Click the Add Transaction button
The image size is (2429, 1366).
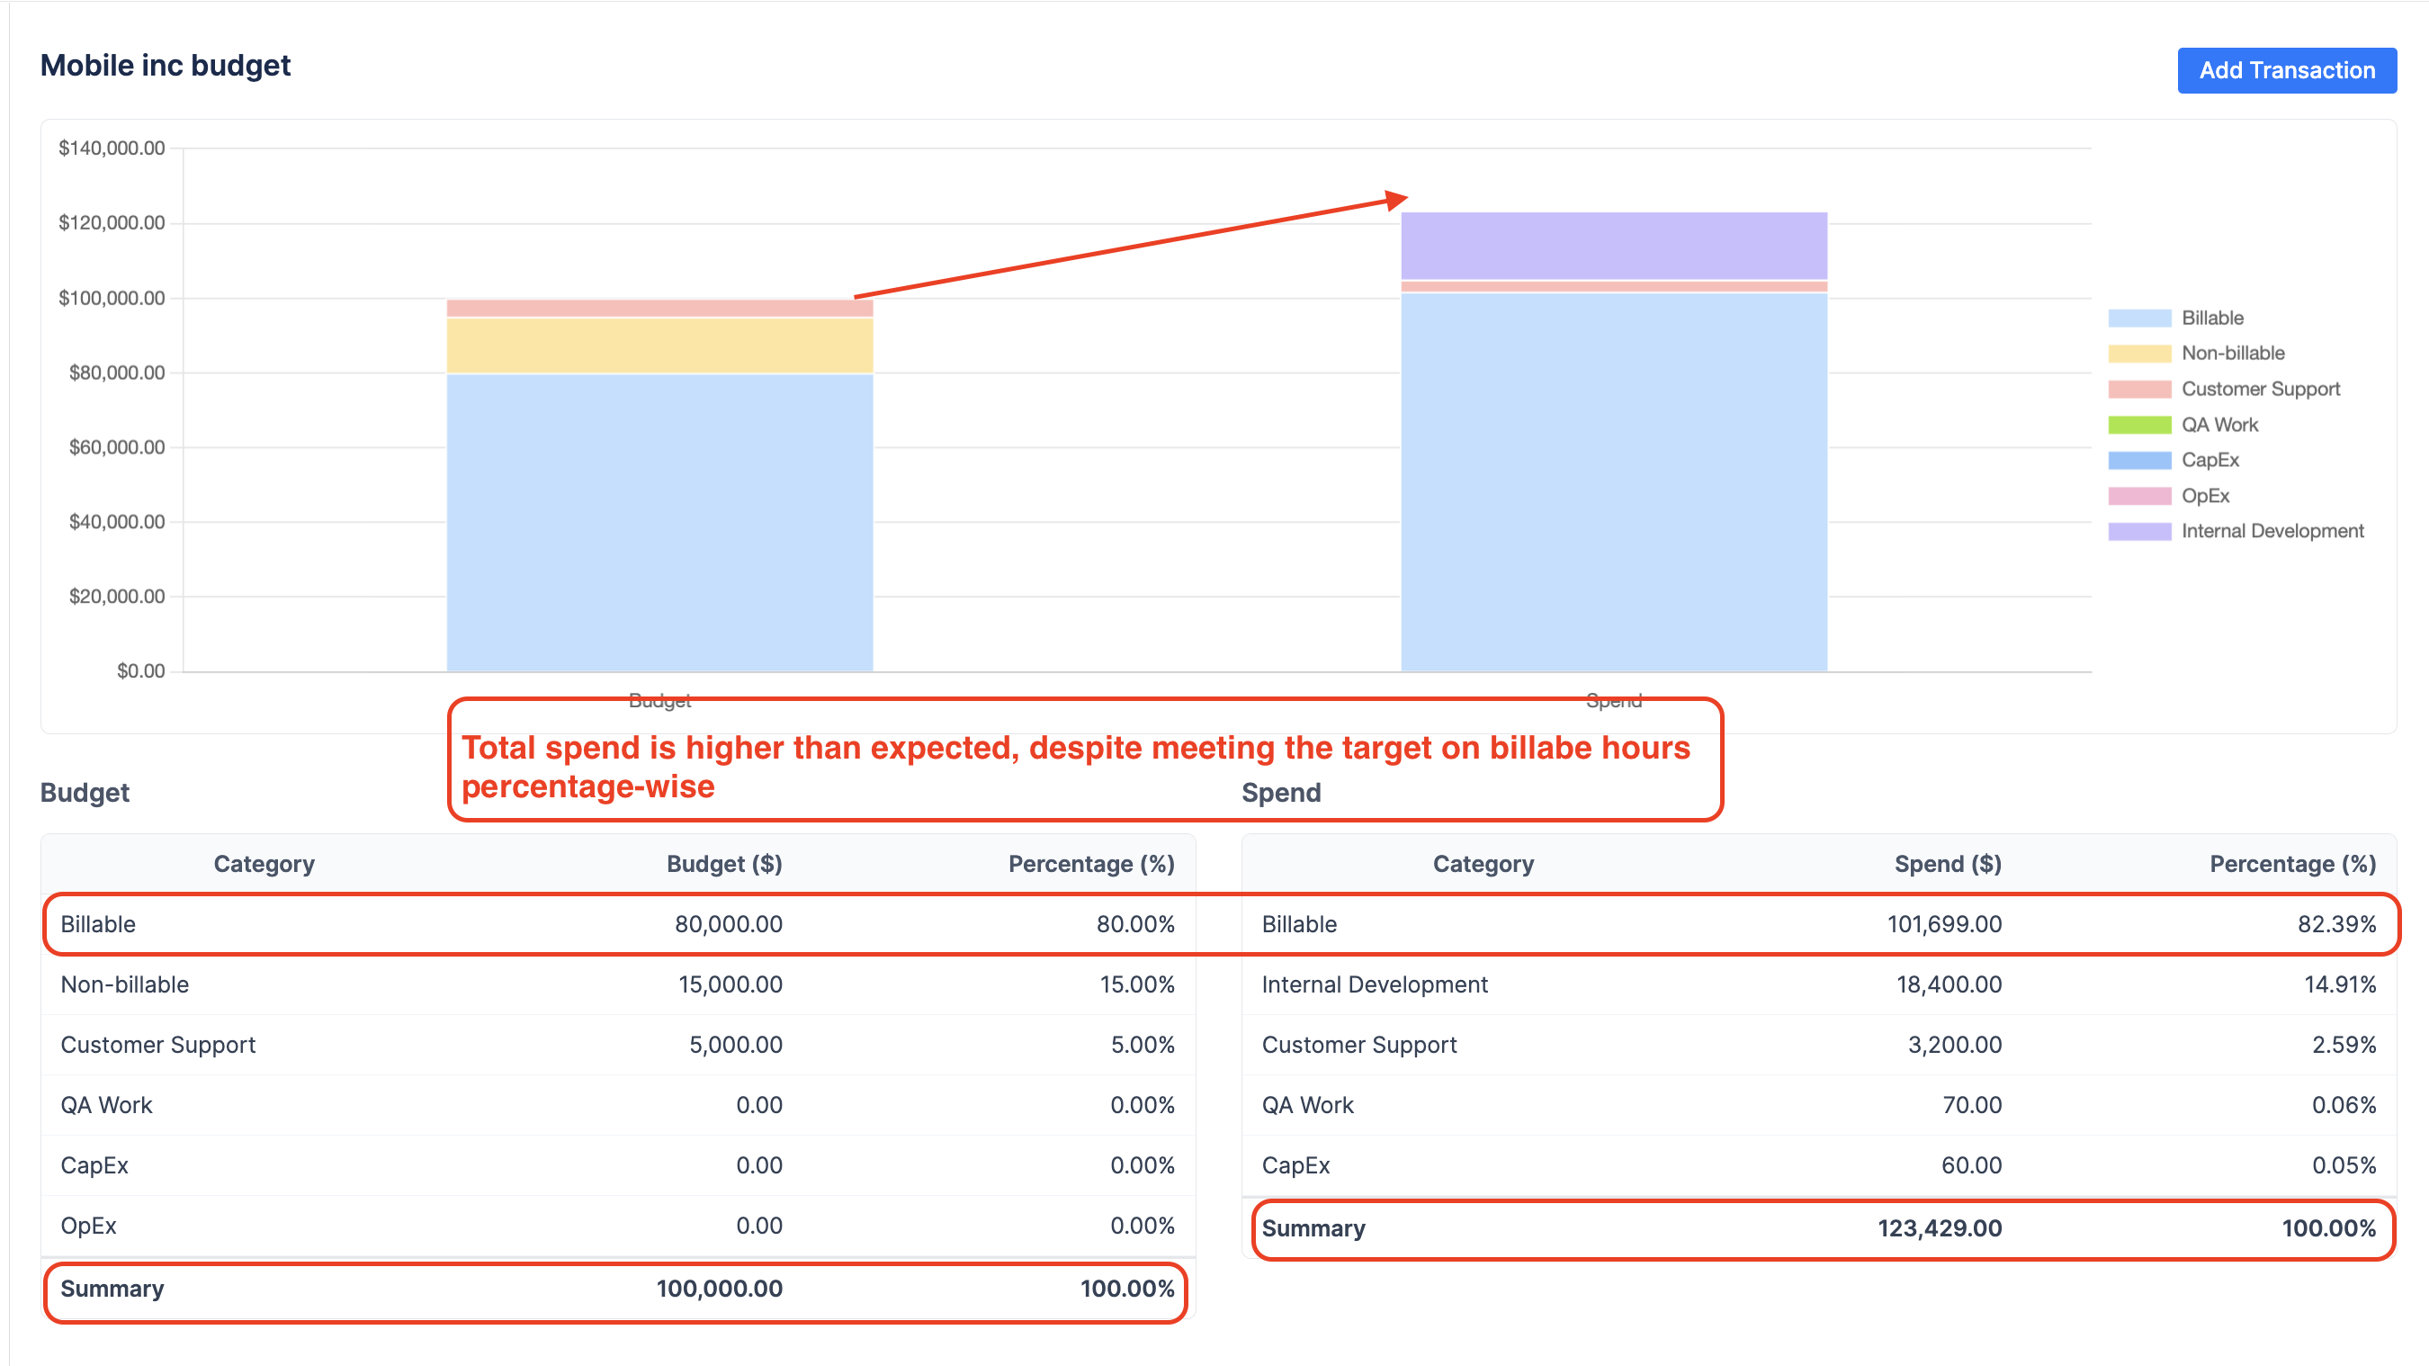point(2287,70)
